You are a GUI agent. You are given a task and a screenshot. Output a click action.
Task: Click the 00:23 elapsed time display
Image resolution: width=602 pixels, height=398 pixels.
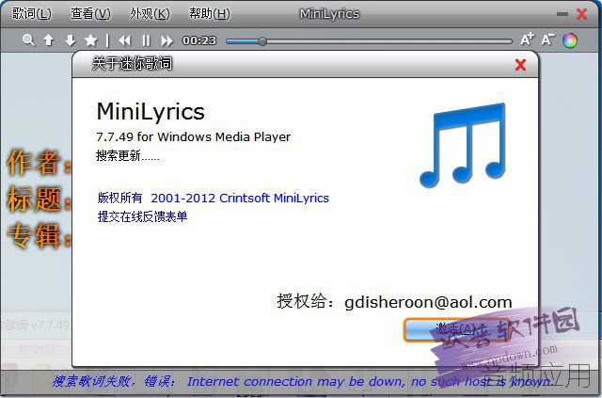click(199, 40)
